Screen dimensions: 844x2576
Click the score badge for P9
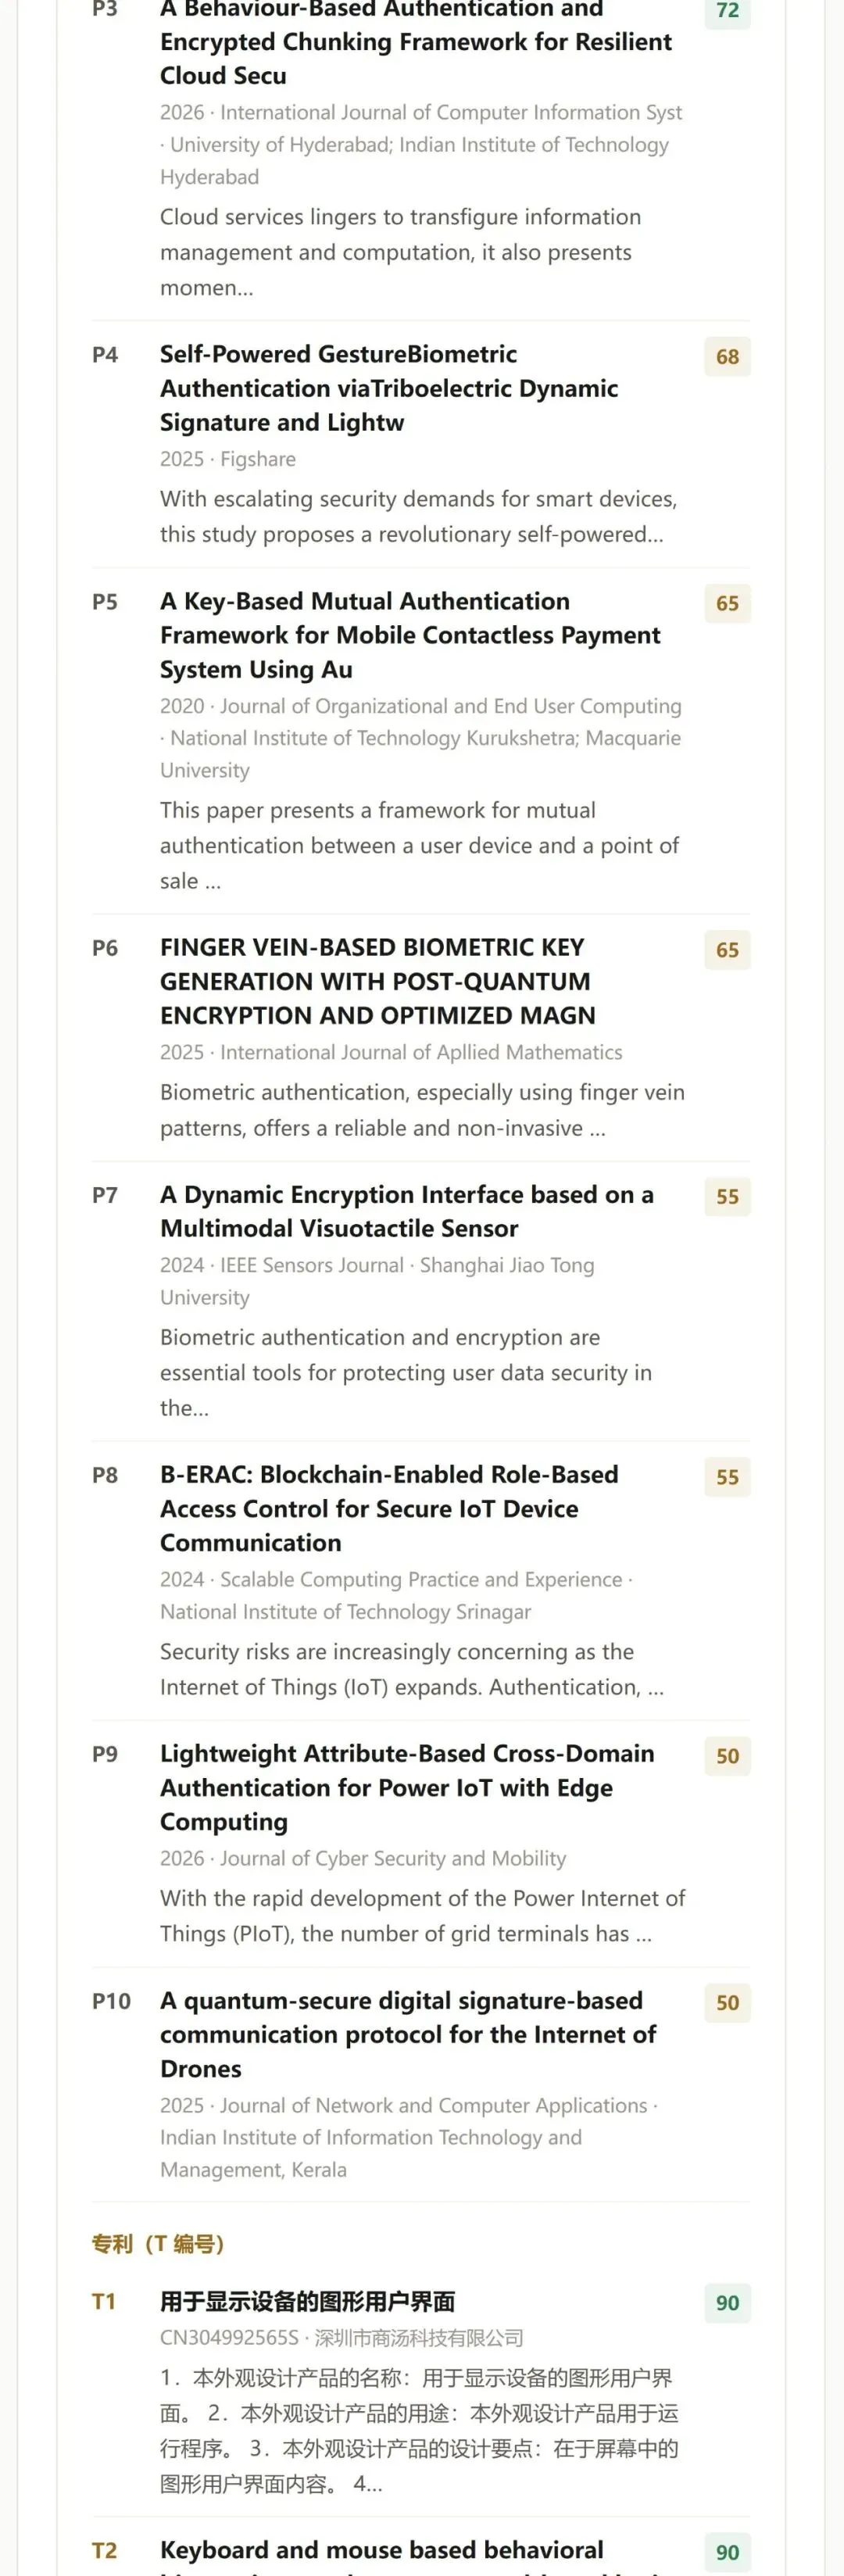pyautogui.click(x=727, y=1756)
